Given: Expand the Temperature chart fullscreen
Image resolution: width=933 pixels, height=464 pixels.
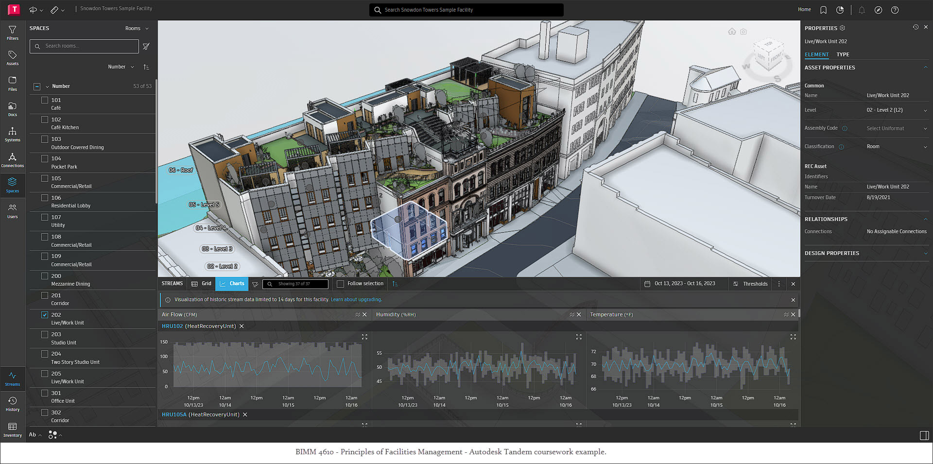Looking at the screenshot, I should 793,337.
